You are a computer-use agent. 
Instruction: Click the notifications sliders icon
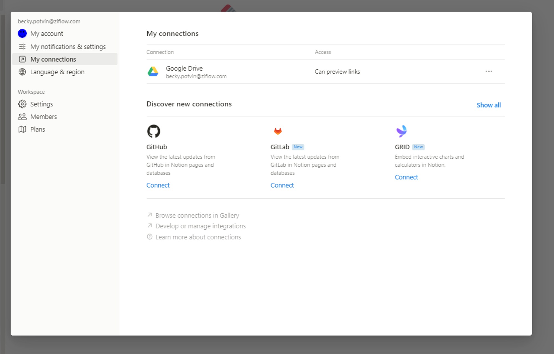point(22,47)
